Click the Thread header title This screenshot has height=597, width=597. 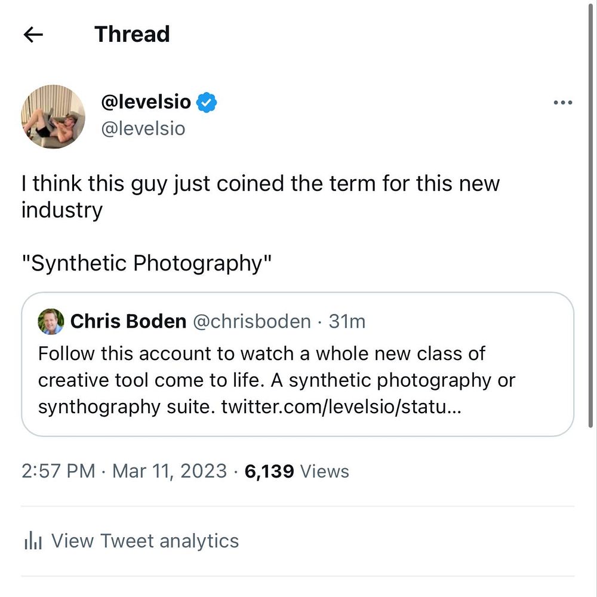[x=132, y=34]
